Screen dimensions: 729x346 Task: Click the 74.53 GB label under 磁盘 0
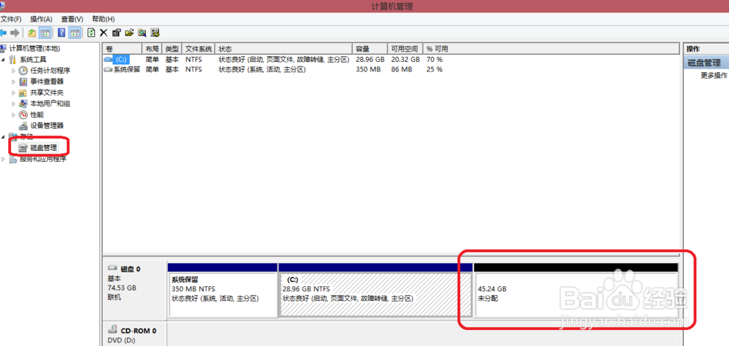click(x=122, y=288)
